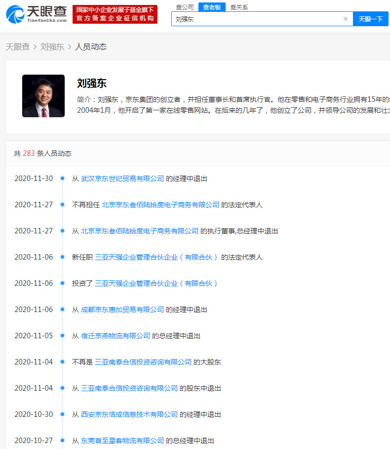The width and height of the screenshot is (390, 449).
Task: Click the text 的大股东
Action: [x=207, y=362]
